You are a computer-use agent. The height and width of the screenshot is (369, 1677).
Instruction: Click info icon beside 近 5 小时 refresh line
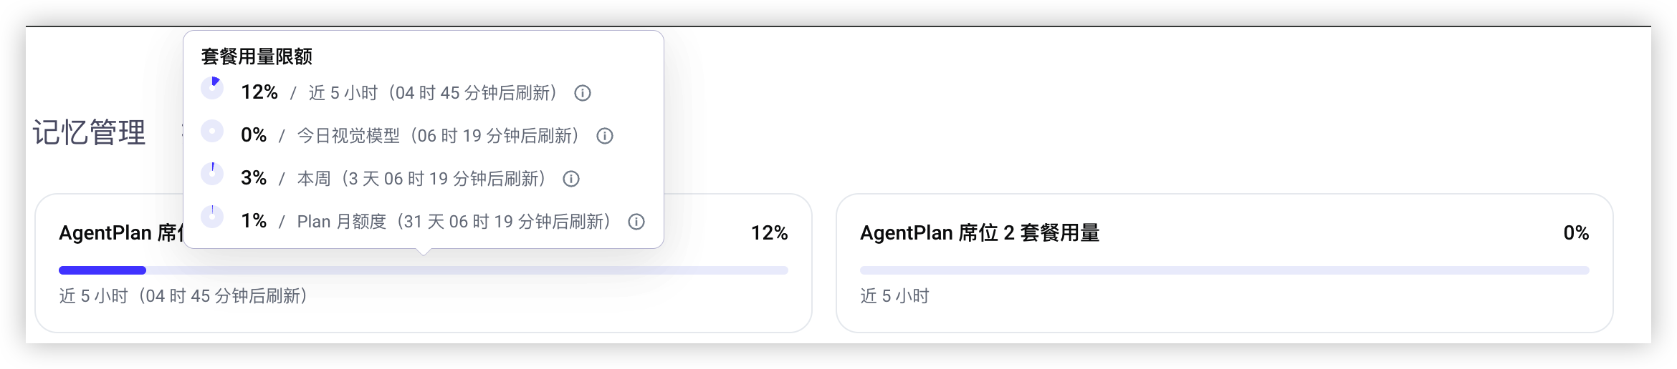(x=583, y=93)
